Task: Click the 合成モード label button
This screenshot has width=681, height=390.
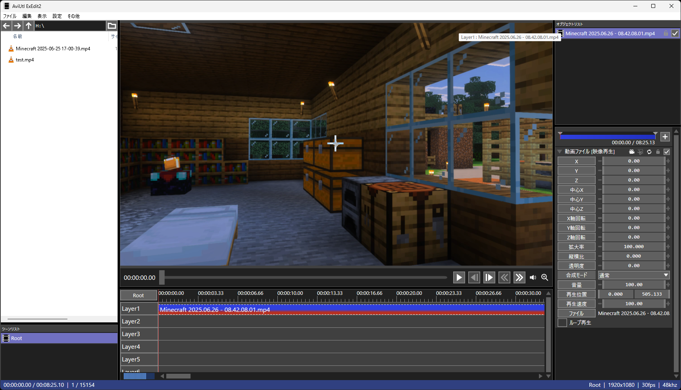Action: (x=577, y=275)
